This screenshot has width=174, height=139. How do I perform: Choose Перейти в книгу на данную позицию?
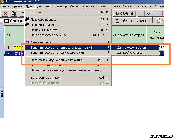(68, 60)
